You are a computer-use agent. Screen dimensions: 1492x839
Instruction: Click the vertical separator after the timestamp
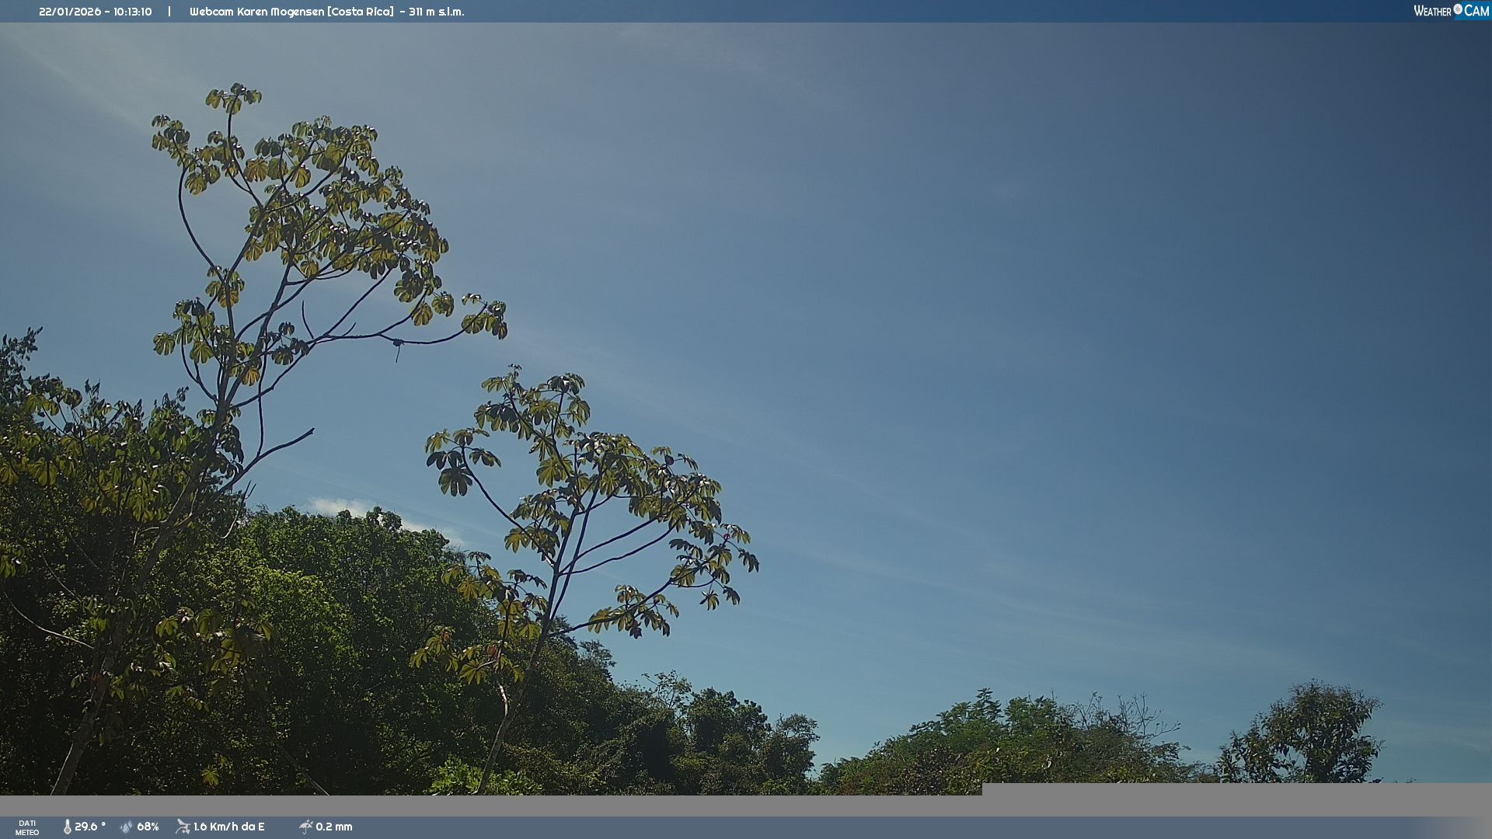tap(169, 12)
